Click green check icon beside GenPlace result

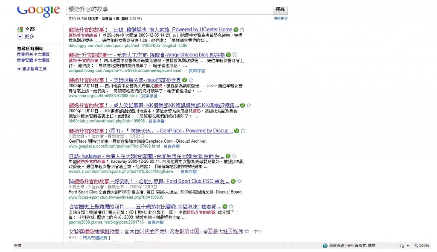click(236, 131)
